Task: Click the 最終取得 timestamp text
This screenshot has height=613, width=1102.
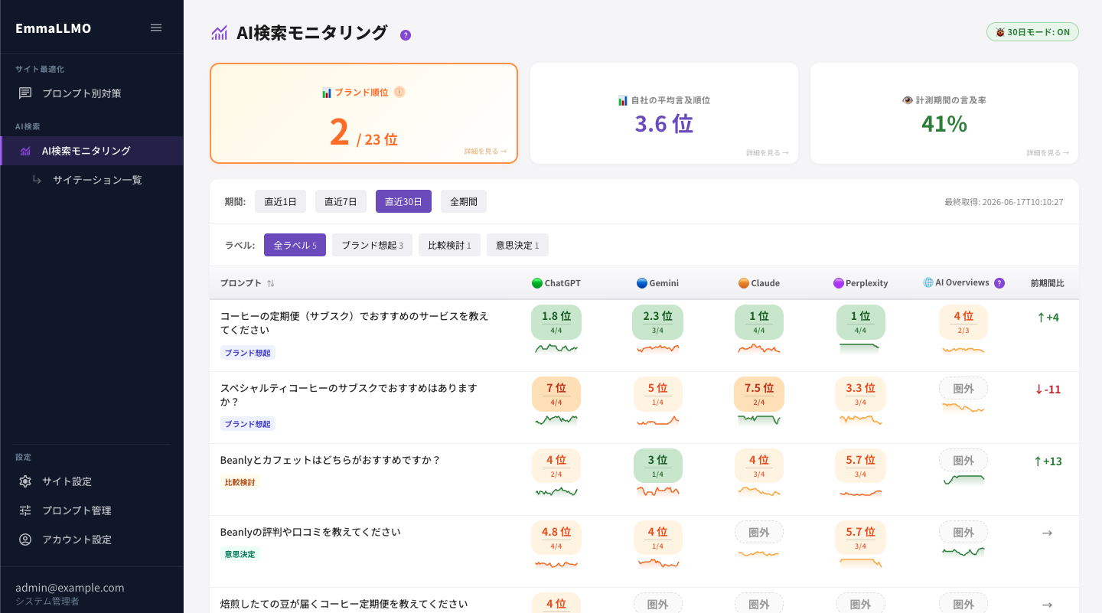Action: 1004,202
